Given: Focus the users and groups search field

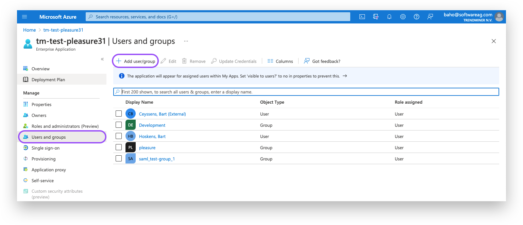Looking at the screenshot, I should click(x=306, y=92).
